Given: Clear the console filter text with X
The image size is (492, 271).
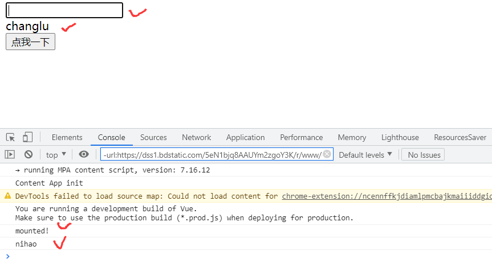Looking at the screenshot, I should [327, 154].
